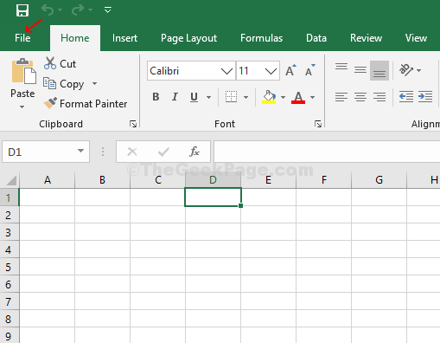
Task: Open Customize Quick Access Toolbar menu
Action: [107, 10]
